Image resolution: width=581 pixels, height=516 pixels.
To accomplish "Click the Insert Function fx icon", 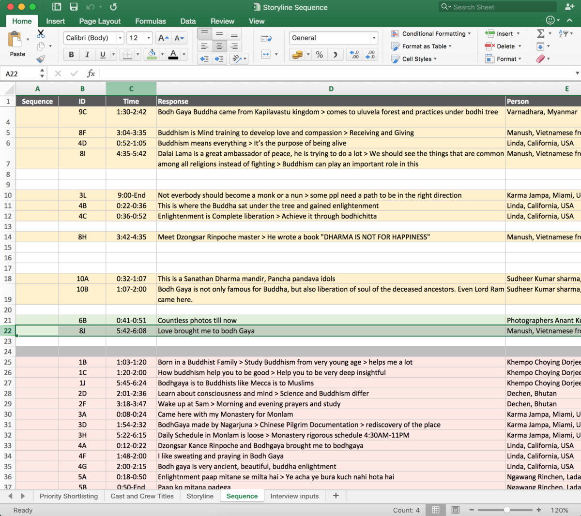I will pos(91,74).
